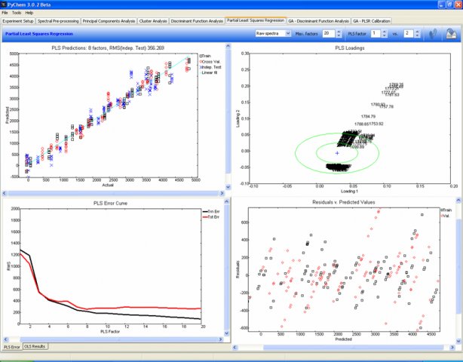Viewport: 463px width, 362px height.
Task: Click the 'Residuals v. Predicted Values' title
Action: point(344,202)
